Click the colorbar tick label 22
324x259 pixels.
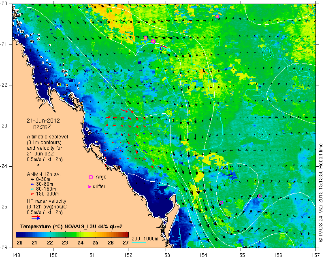[49, 242]
